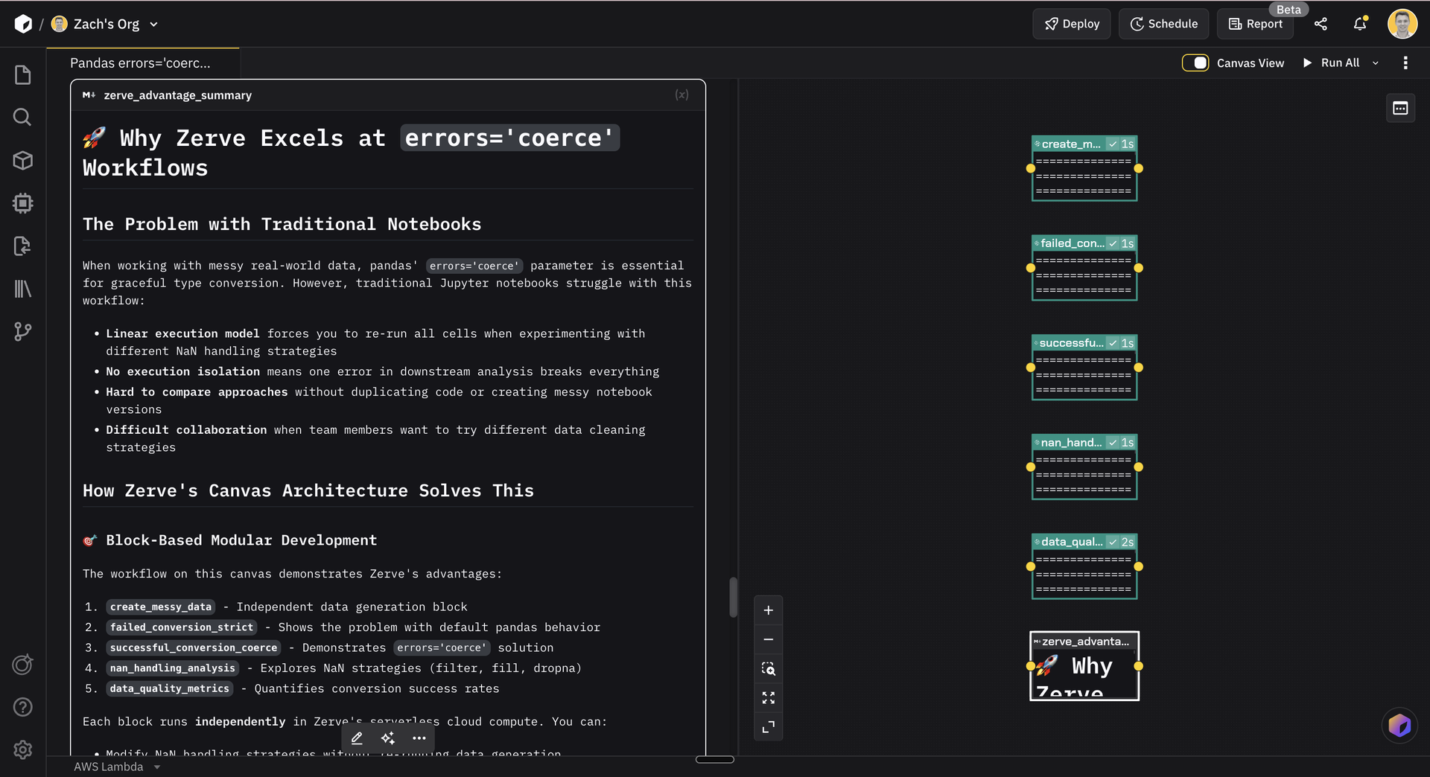Open the files panel in the sidebar

[x=22, y=74]
